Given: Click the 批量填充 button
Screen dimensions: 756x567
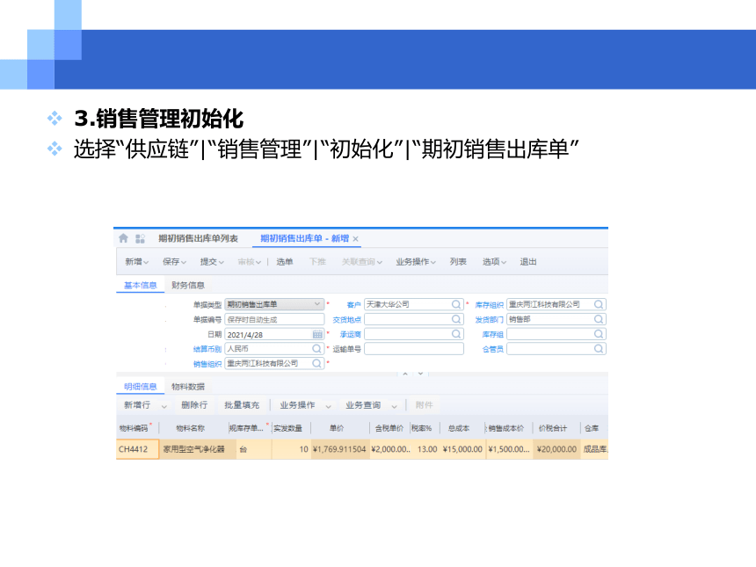Looking at the screenshot, I should tap(242, 405).
